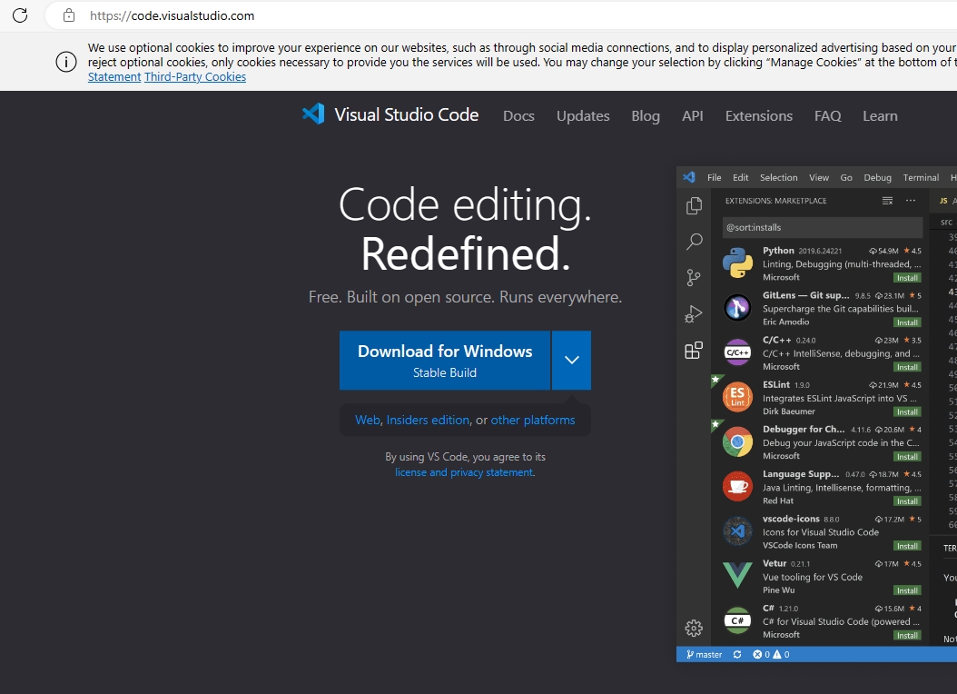Open the other platforms link
Image resolution: width=957 pixels, height=694 pixels.
tap(533, 420)
